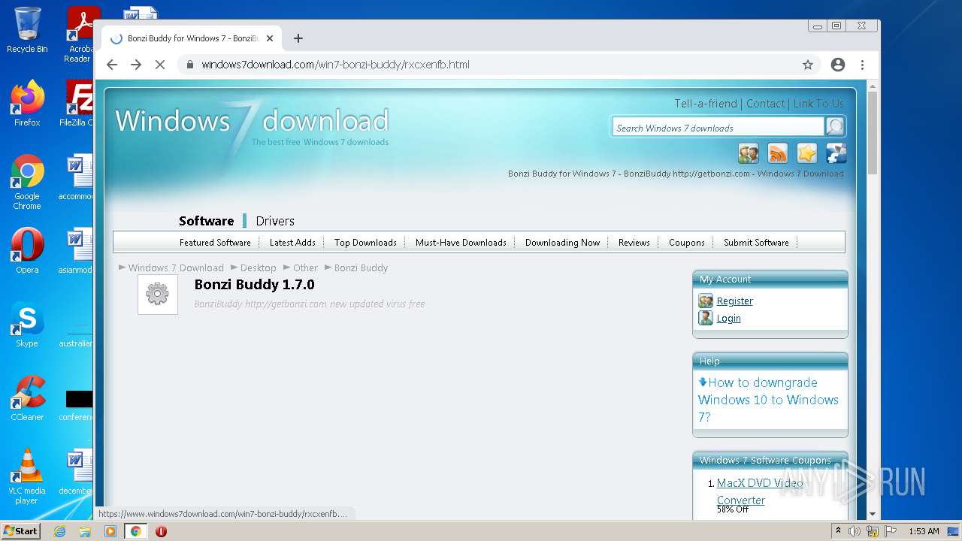The width and height of the screenshot is (962, 541).
Task: Open Featured Software menu item
Action: coord(215,242)
